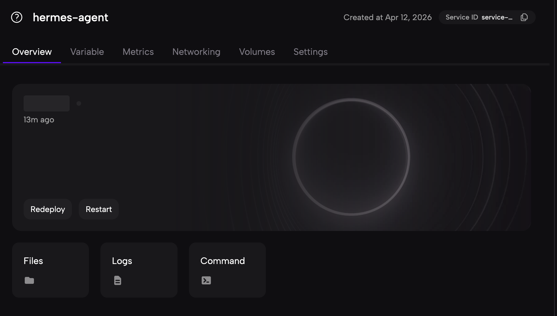Click the Service ID pill

tap(479, 17)
